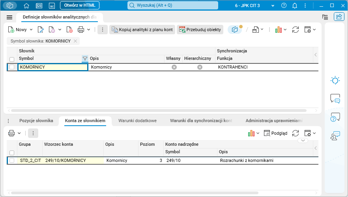Open the lightbulb tips icon in sidebar

(335, 80)
